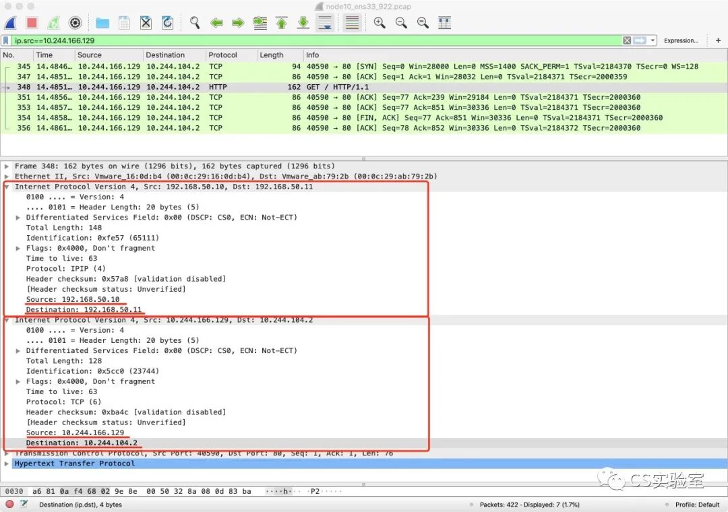Screen dimensions: 728x512
Task: Apply the display filter arrow
Action: (640, 41)
